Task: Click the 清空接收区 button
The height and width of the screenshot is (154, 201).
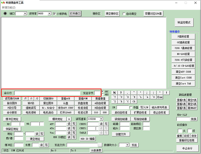Action: point(112,14)
